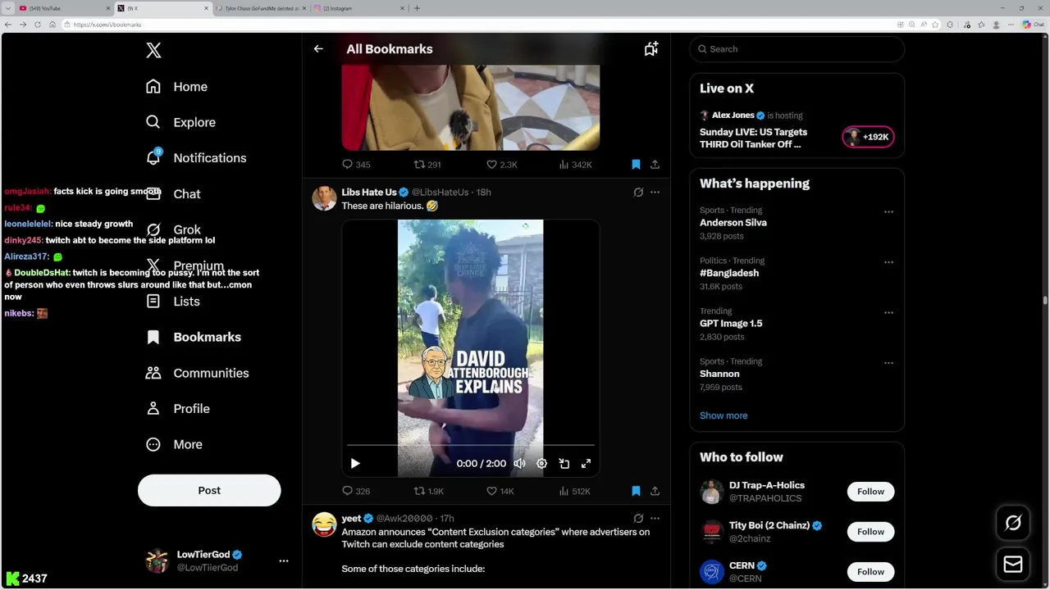Follow CERN

pyautogui.click(x=870, y=572)
